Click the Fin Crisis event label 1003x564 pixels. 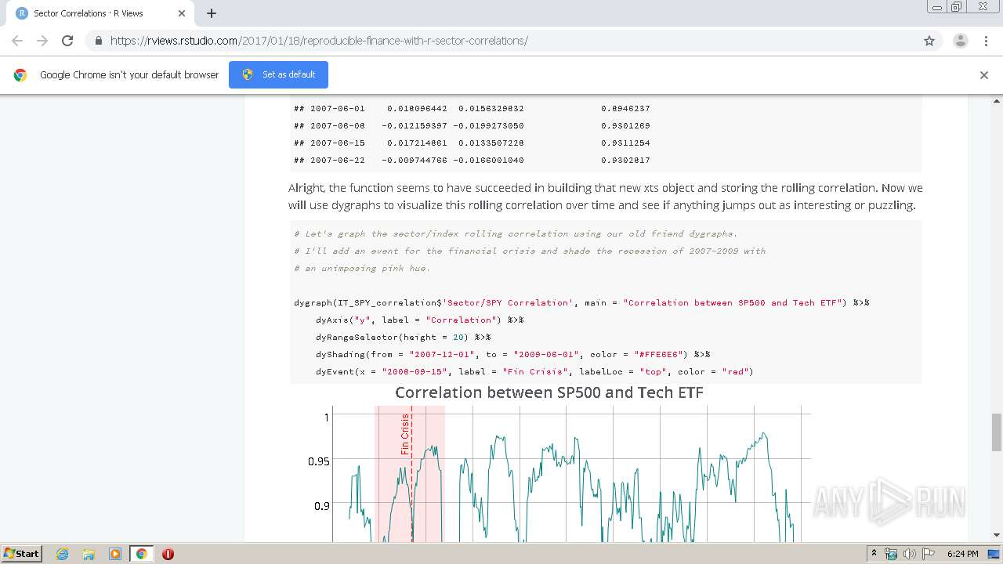coord(405,434)
